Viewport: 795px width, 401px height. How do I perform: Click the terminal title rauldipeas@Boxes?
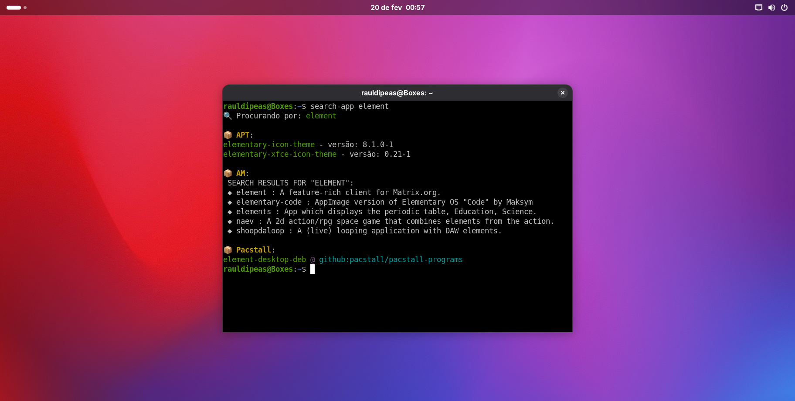(x=397, y=93)
